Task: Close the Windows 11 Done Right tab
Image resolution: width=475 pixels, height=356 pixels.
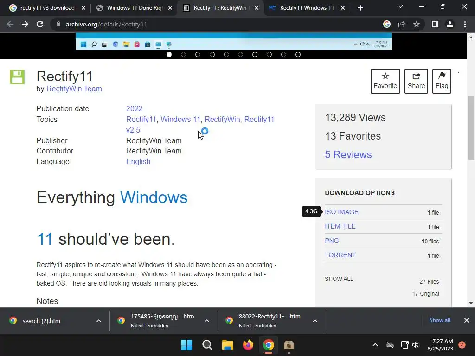Action: click(x=170, y=8)
